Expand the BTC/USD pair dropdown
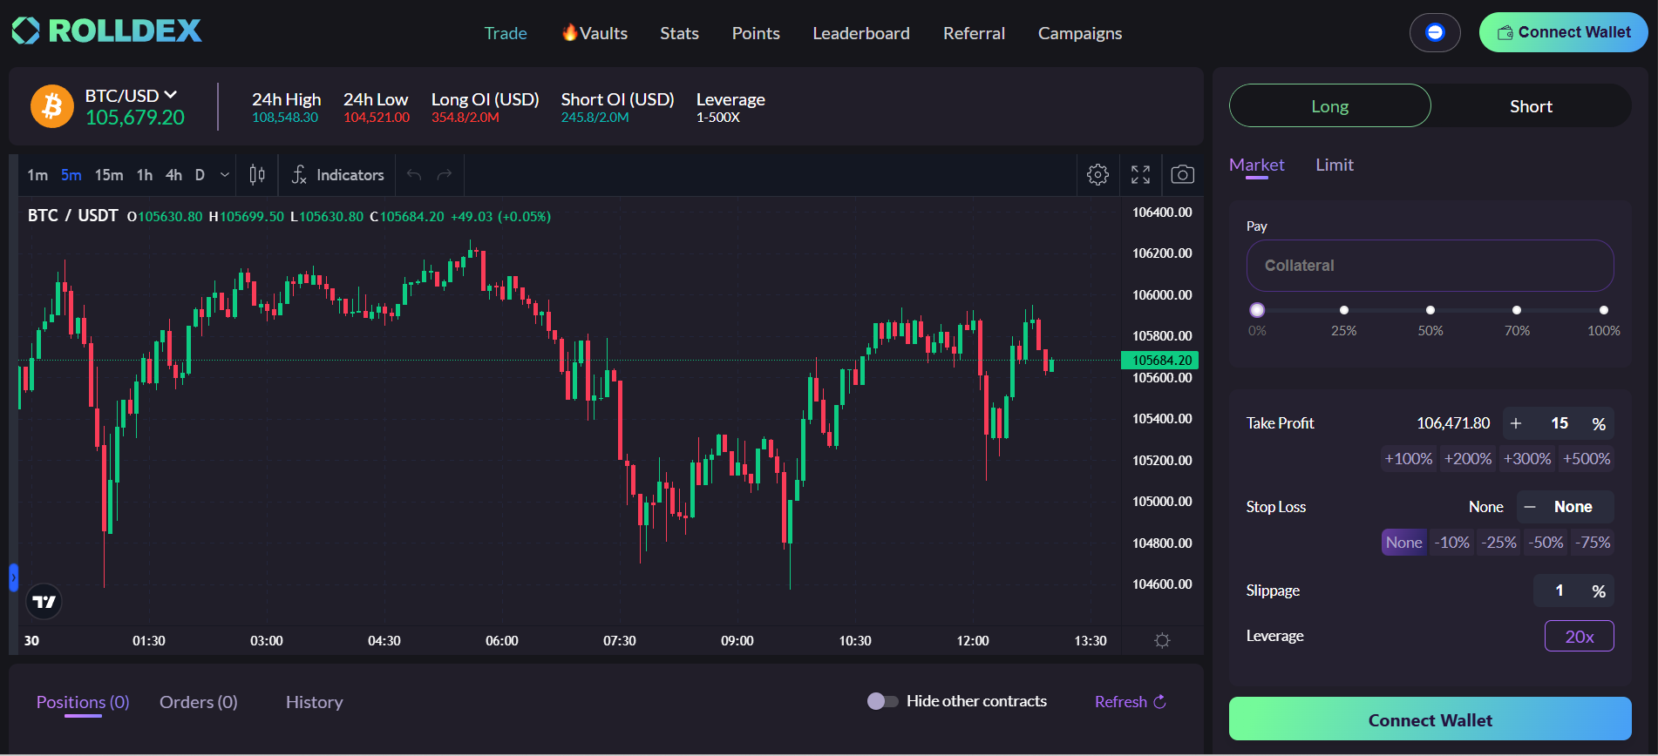Screen dimensions: 1658x756 click(171, 95)
